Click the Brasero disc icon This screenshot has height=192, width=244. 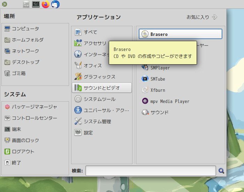[x=145, y=34]
